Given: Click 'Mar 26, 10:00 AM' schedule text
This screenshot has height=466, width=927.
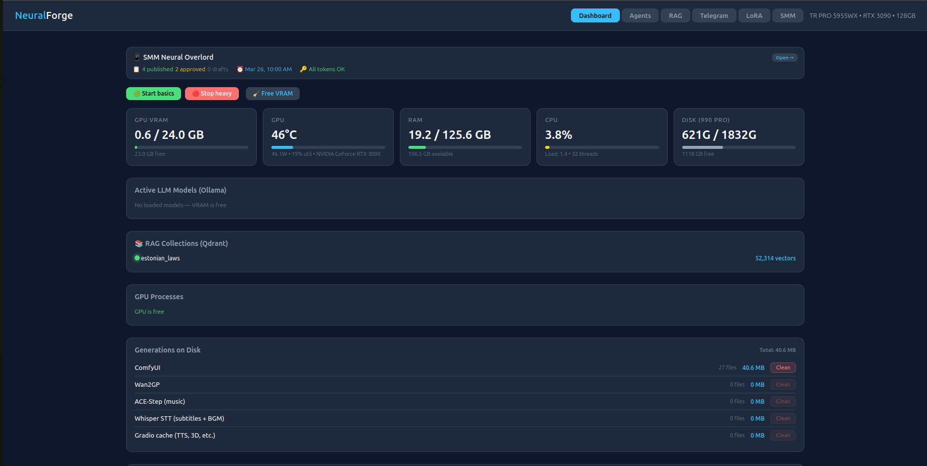Looking at the screenshot, I should tap(268, 69).
